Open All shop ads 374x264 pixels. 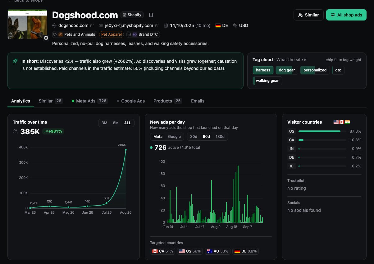tap(346, 15)
